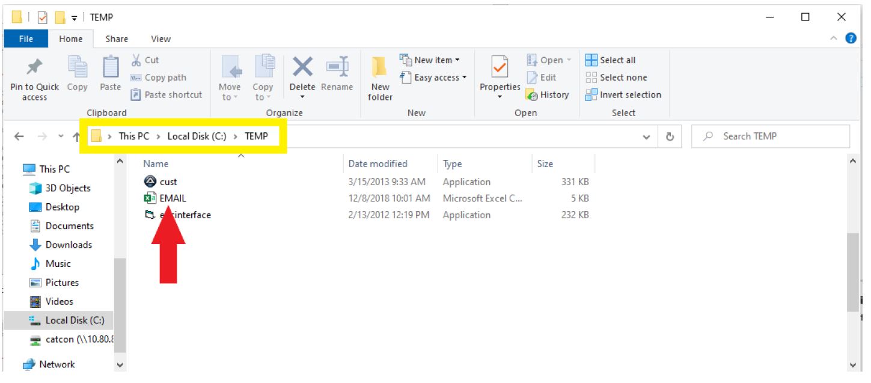Image resolution: width=871 pixels, height=383 pixels.
Task: Select the EMAIL Excel file
Action: click(x=173, y=198)
